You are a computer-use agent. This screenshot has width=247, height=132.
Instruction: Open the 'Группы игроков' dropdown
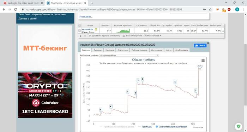click(152, 36)
